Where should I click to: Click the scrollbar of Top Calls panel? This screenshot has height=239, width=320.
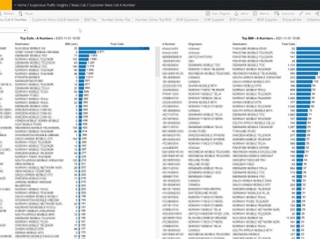click(x=157, y=62)
